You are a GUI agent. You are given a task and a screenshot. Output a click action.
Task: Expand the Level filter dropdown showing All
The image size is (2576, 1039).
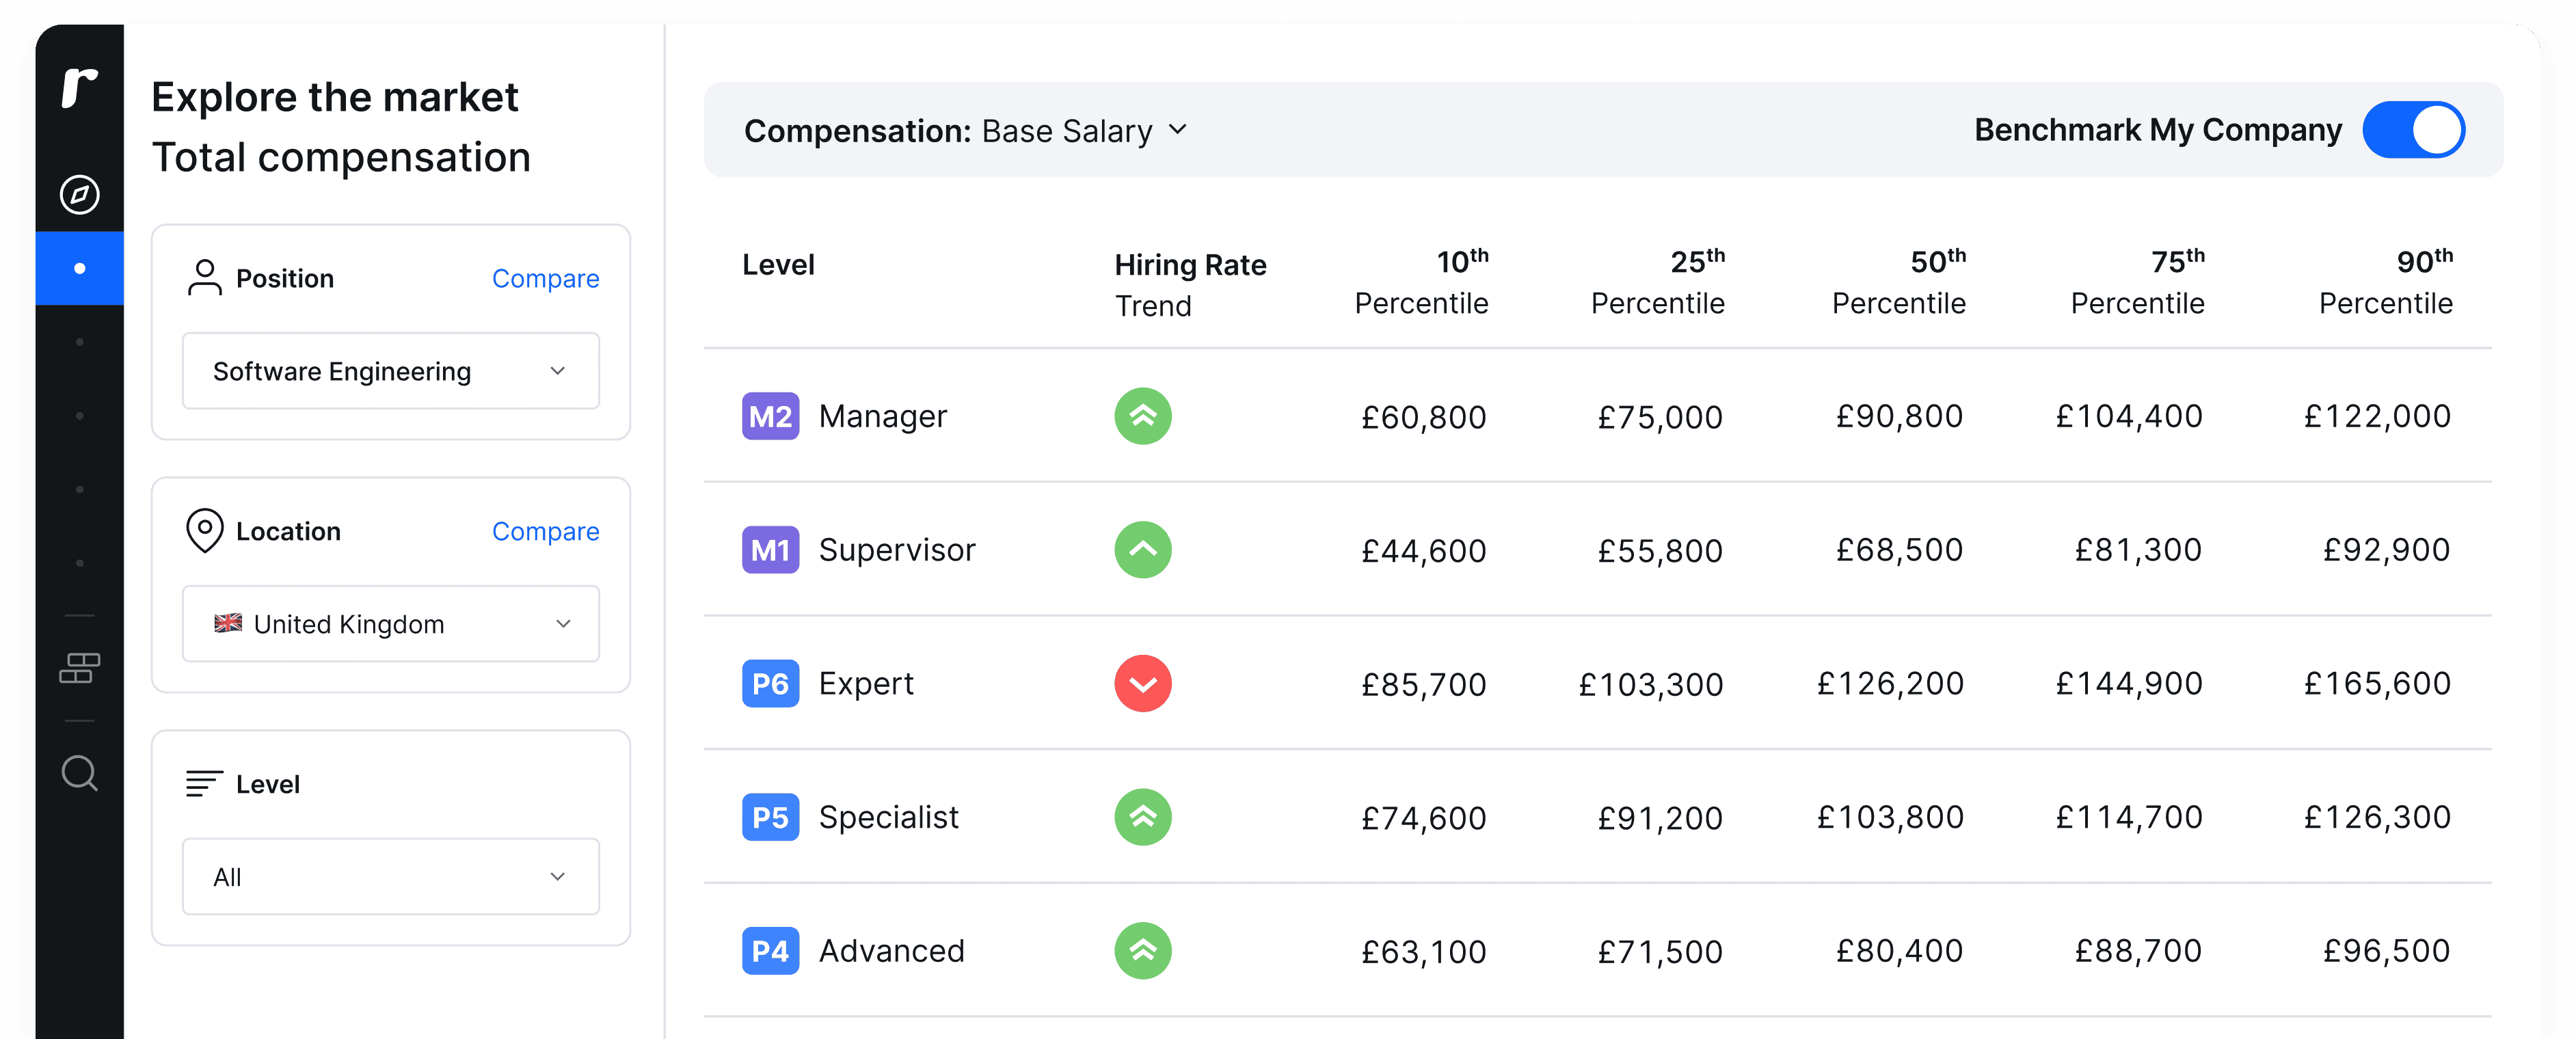(x=390, y=877)
